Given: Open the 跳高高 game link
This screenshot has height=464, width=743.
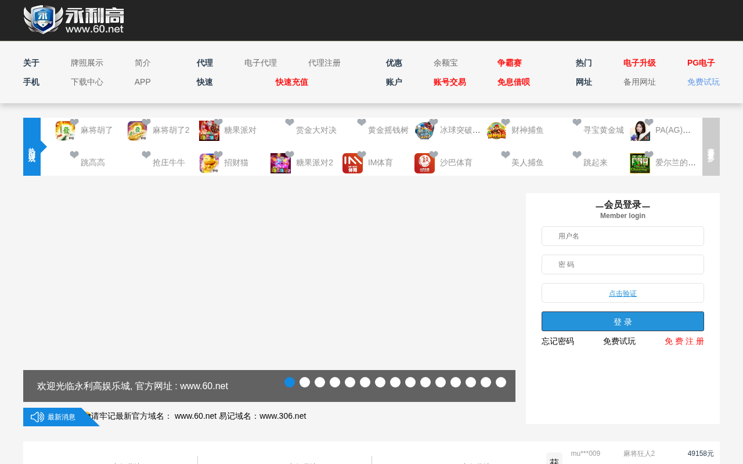Looking at the screenshot, I should click(93, 163).
